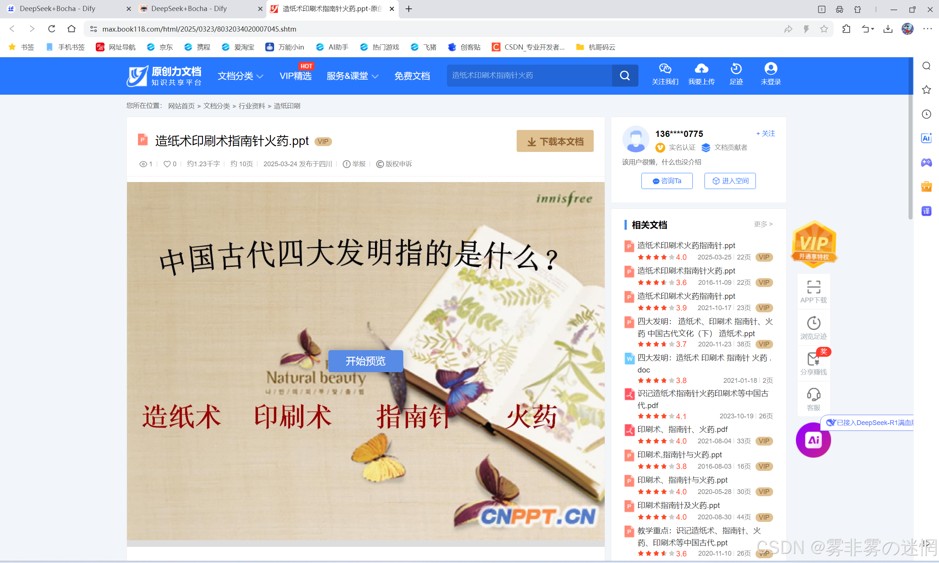Screen dimensions: 939x563
Task: Toggle browser bookmark star for this page
Action: pyautogui.click(x=823, y=29)
